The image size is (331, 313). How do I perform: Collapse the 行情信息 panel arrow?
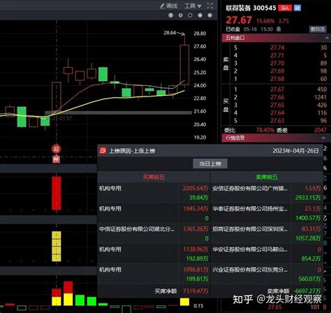[x=323, y=138]
